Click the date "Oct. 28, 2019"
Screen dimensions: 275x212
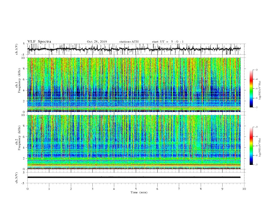pyautogui.click(x=97, y=42)
